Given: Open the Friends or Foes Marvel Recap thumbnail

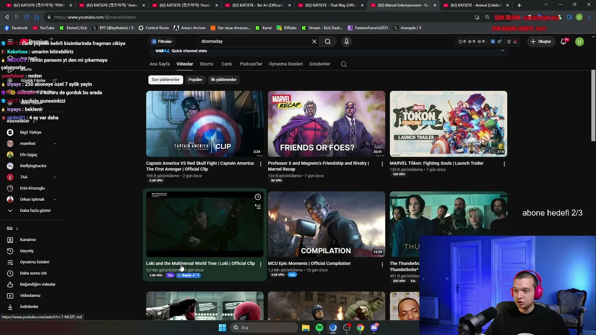Looking at the screenshot, I should click(326, 124).
